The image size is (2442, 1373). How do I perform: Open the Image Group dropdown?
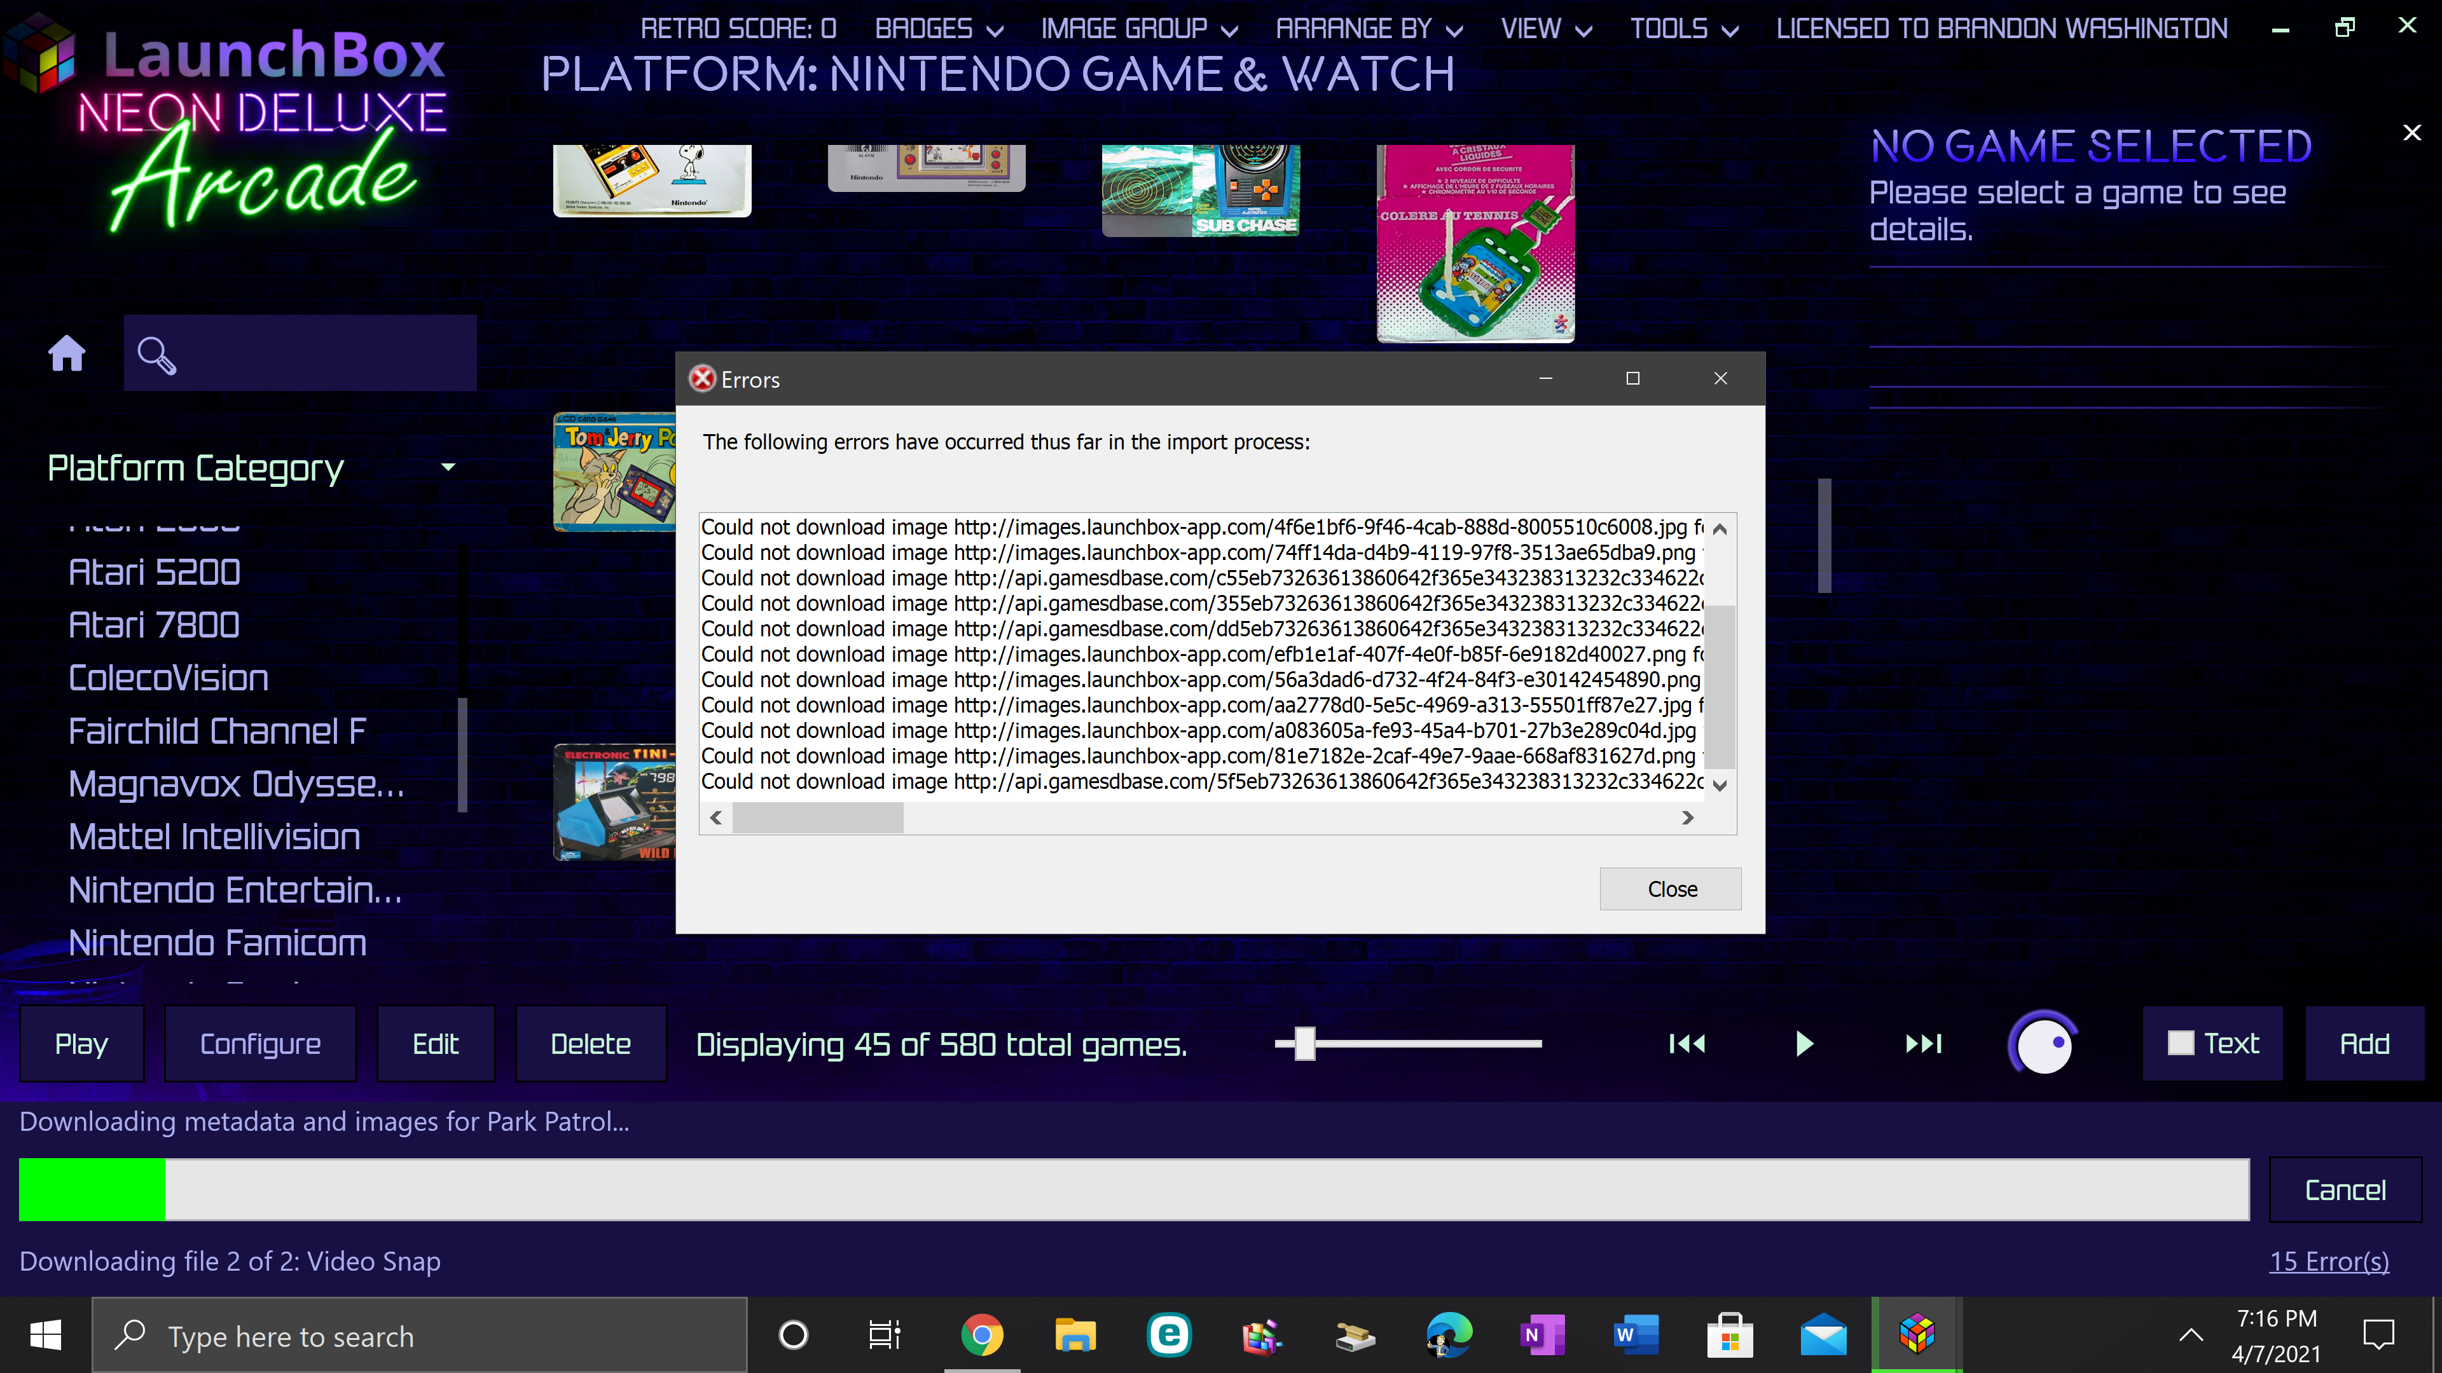click(x=1140, y=29)
